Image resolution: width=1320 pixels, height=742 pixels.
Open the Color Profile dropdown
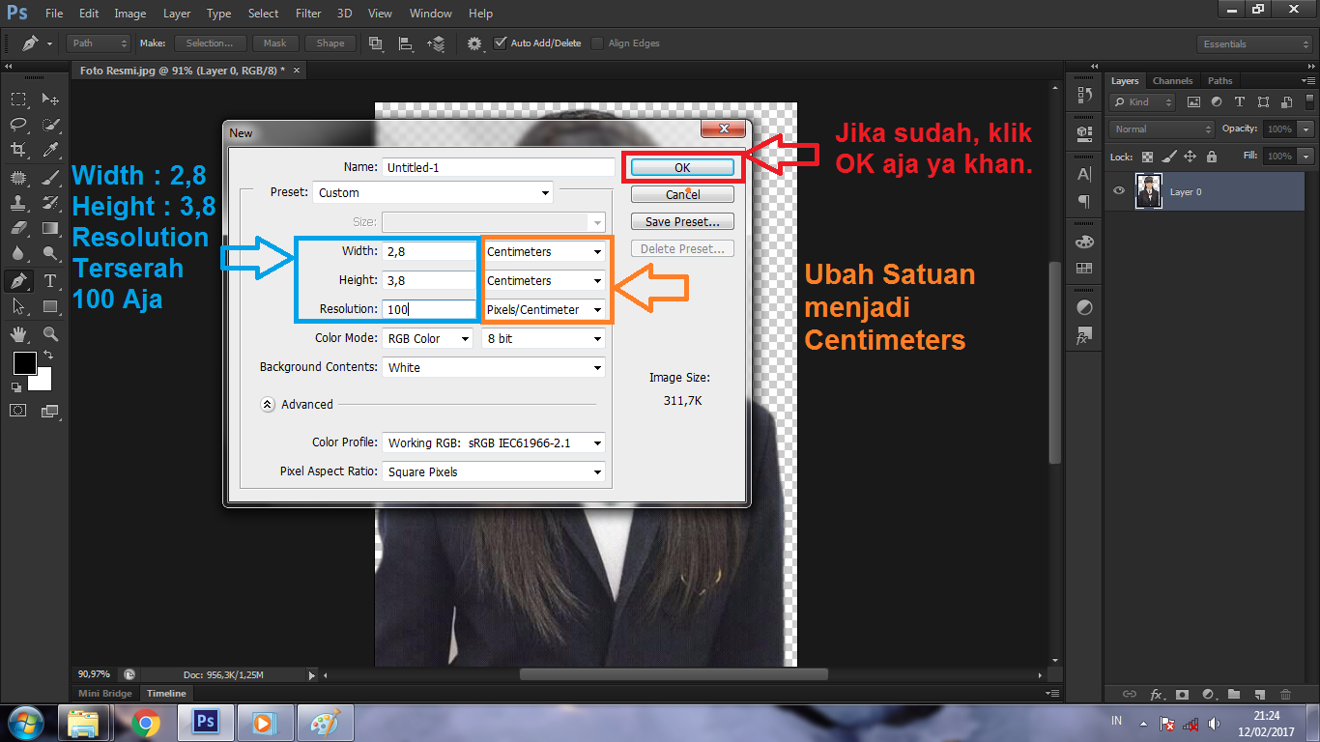(494, 442)
